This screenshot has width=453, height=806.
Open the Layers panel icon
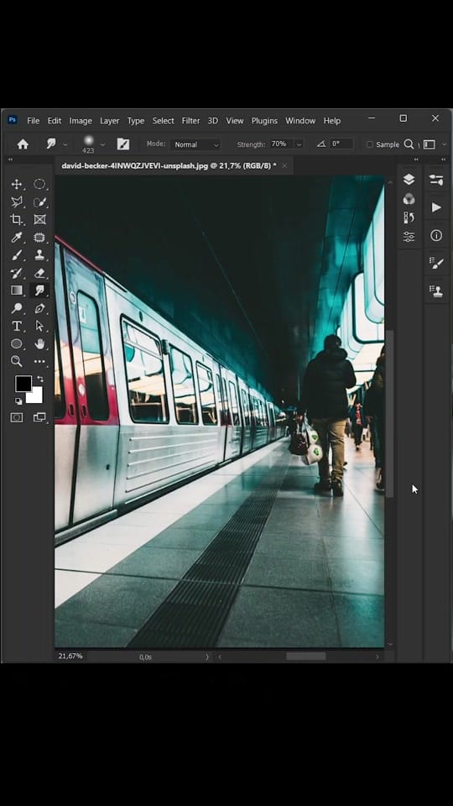click(x=409, y=179)
